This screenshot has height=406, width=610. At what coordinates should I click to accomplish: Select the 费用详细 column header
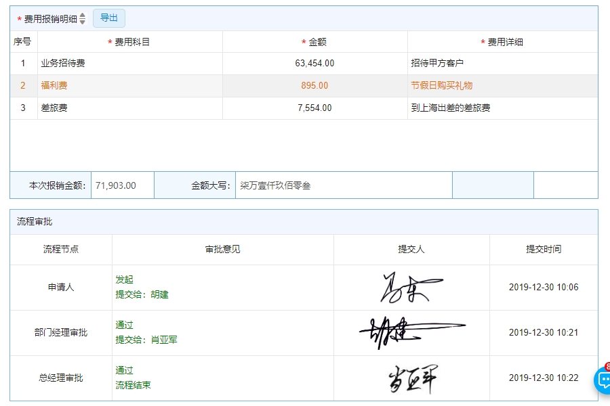[502, 42]
